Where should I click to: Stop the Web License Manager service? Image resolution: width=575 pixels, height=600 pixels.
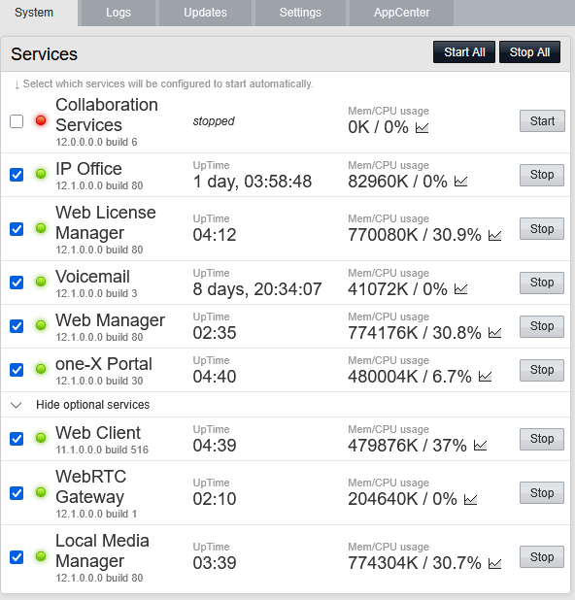pos(542,229)
